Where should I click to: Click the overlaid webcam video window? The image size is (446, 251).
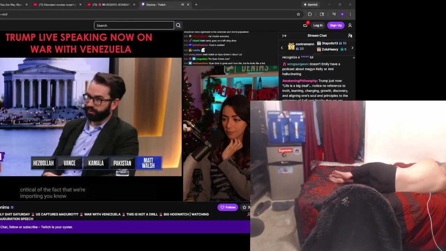(x=348, y=176)
